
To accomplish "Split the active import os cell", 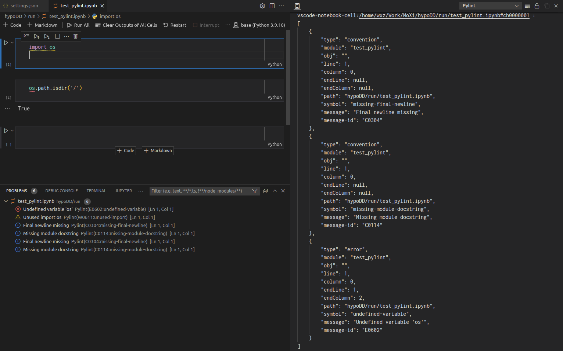I will click(57, 36).
